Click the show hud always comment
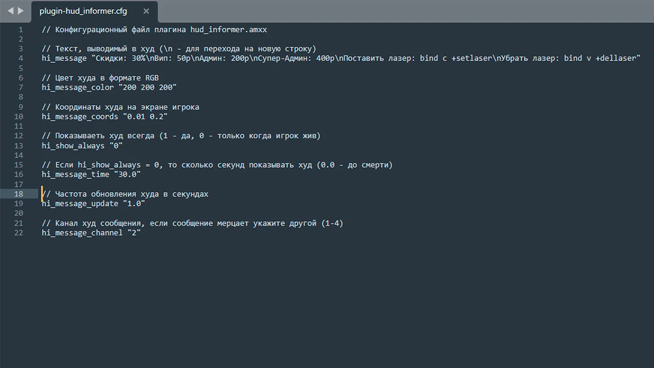 [181, 136]
